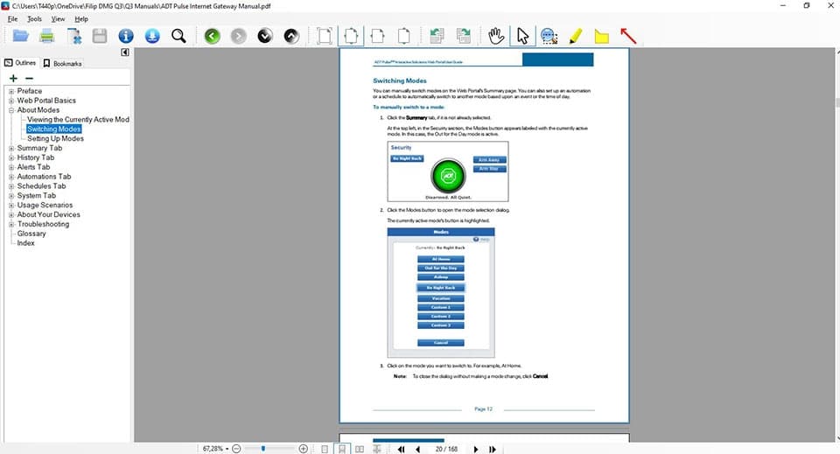Expand the Alerts Tab node
The height and width of the screenshot is (454, 840).
coord(11,167)
